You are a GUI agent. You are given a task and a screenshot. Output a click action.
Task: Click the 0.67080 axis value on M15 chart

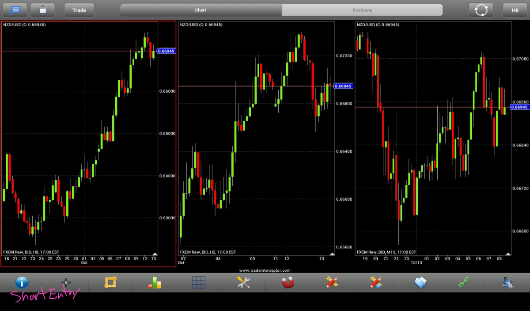520,59
